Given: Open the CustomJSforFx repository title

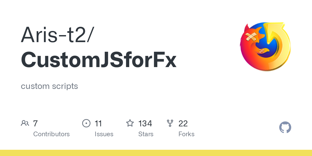Looking at the screenshot, I should click(99, 60).
